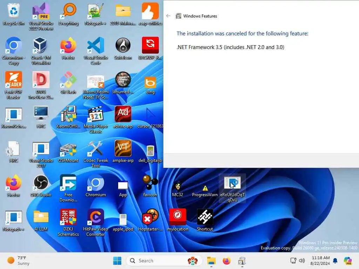This screenshot has height=269, width=359.
Task: Select the SuiteIcon desktop icon
Action: coord(123,48)
